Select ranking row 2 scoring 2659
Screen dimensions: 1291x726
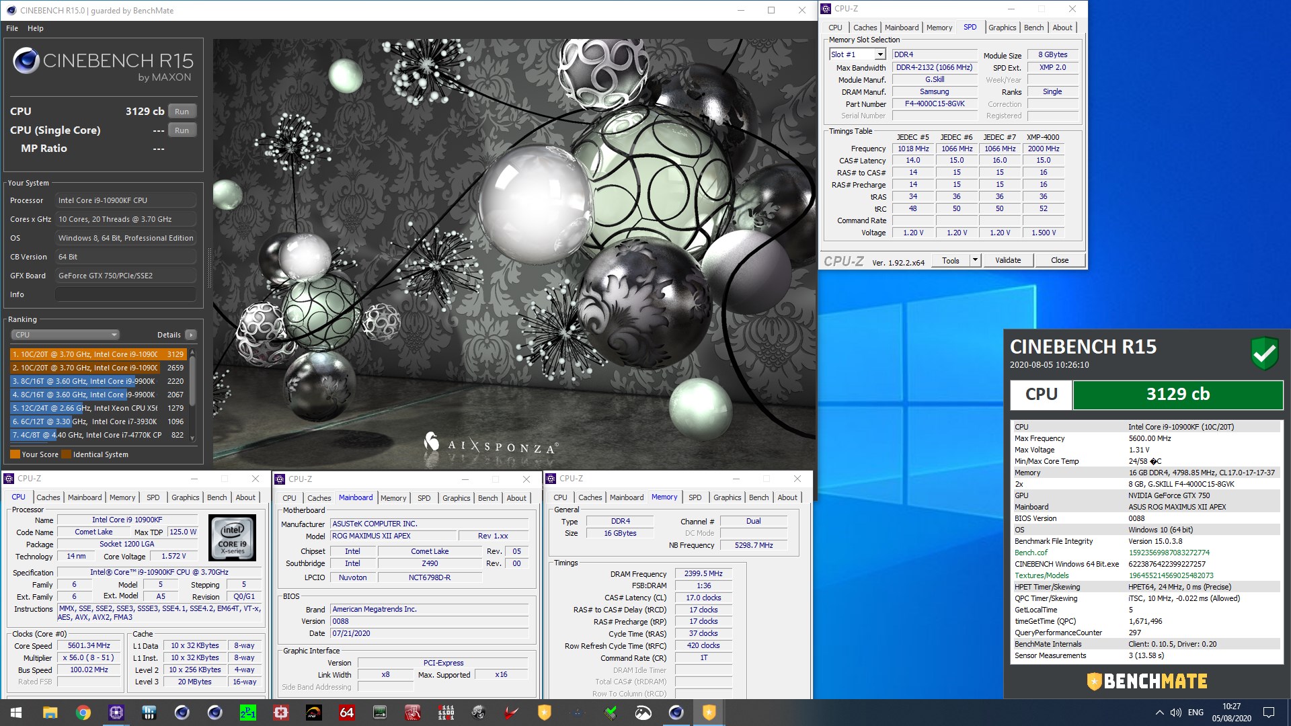[98, 368]
